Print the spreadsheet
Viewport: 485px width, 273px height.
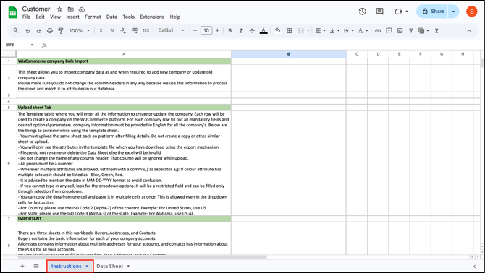(x=50, y=31)
